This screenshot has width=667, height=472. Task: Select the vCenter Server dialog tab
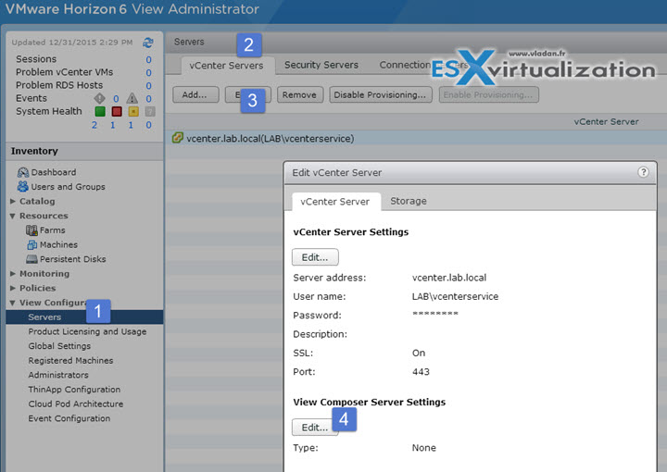coord(334,202)
